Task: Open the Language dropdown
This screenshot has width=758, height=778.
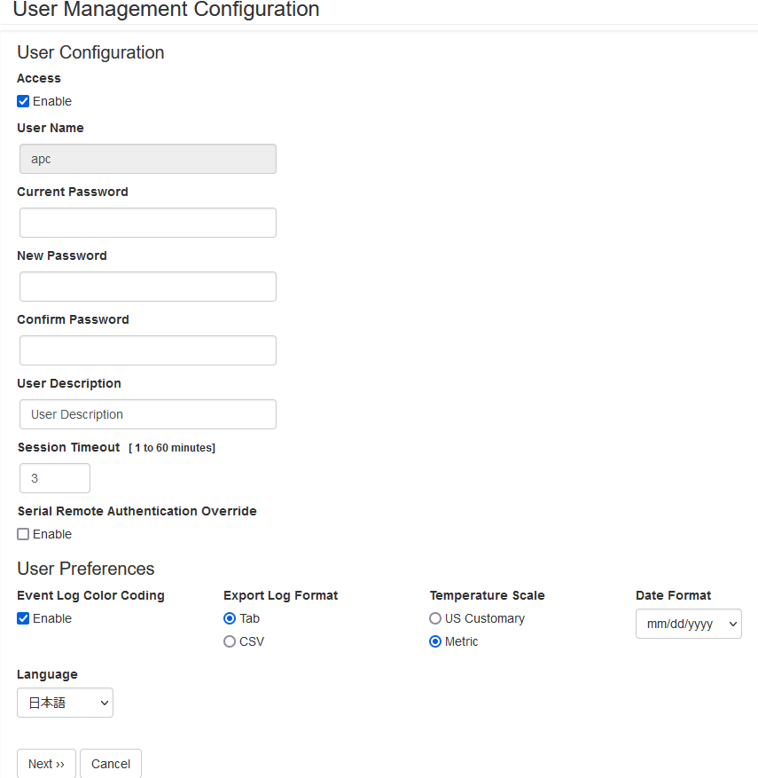Action: tap(65, 703)
